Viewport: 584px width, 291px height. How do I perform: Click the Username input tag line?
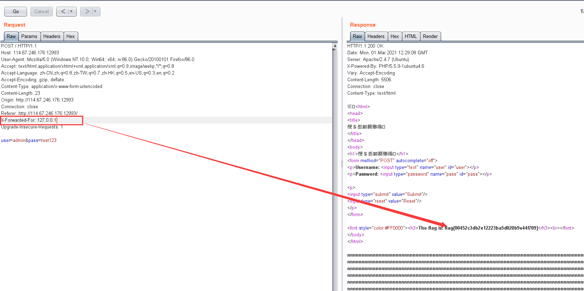click(x=413, y=167)
